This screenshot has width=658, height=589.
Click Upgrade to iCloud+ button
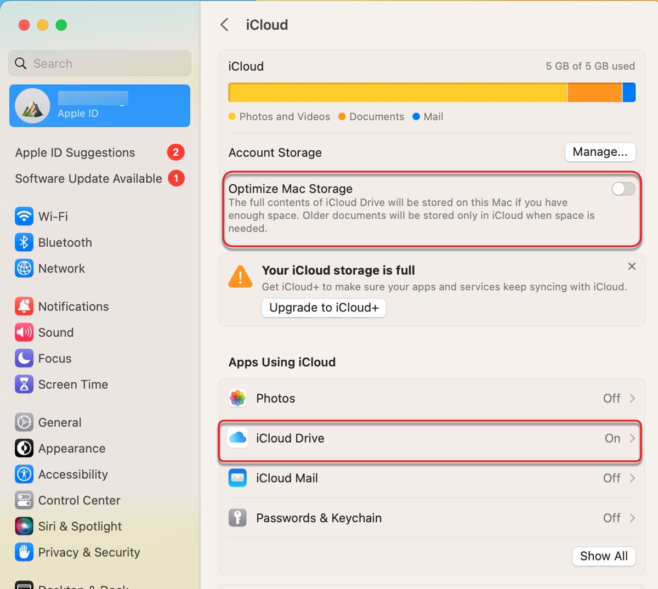tap(324, 308)
